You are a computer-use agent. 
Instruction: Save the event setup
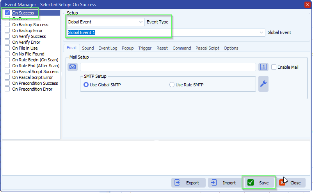pos(259,182)
